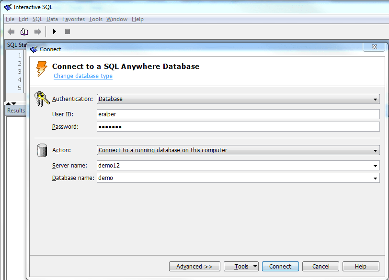389x280 pixels.
Task: Open the File menu
Action: (10, 19)
